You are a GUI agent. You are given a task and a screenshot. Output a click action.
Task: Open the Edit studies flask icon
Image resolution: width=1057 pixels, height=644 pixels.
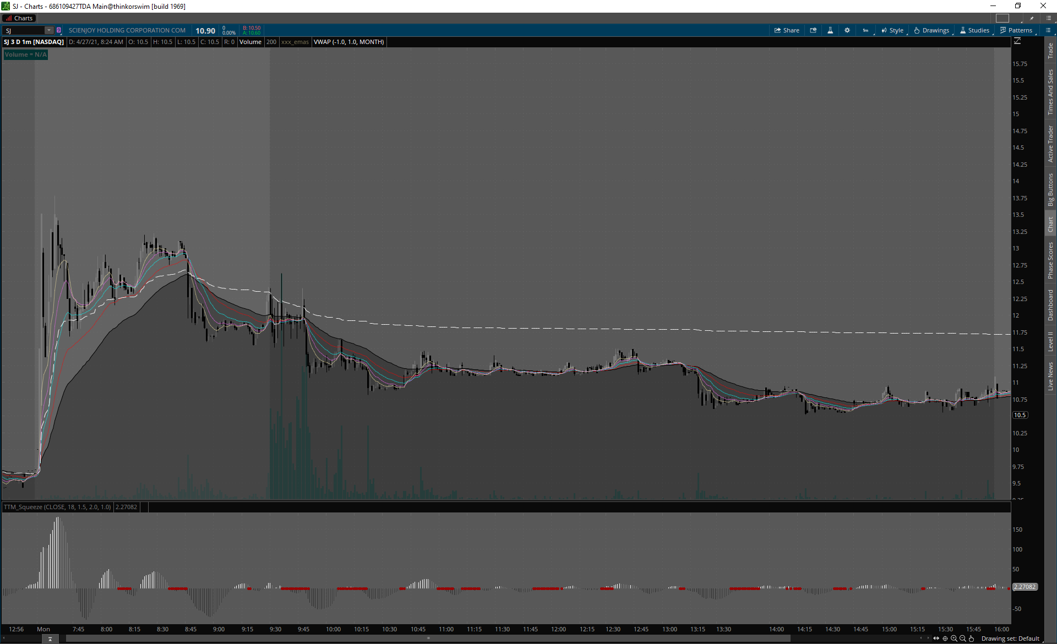[830, 30]
